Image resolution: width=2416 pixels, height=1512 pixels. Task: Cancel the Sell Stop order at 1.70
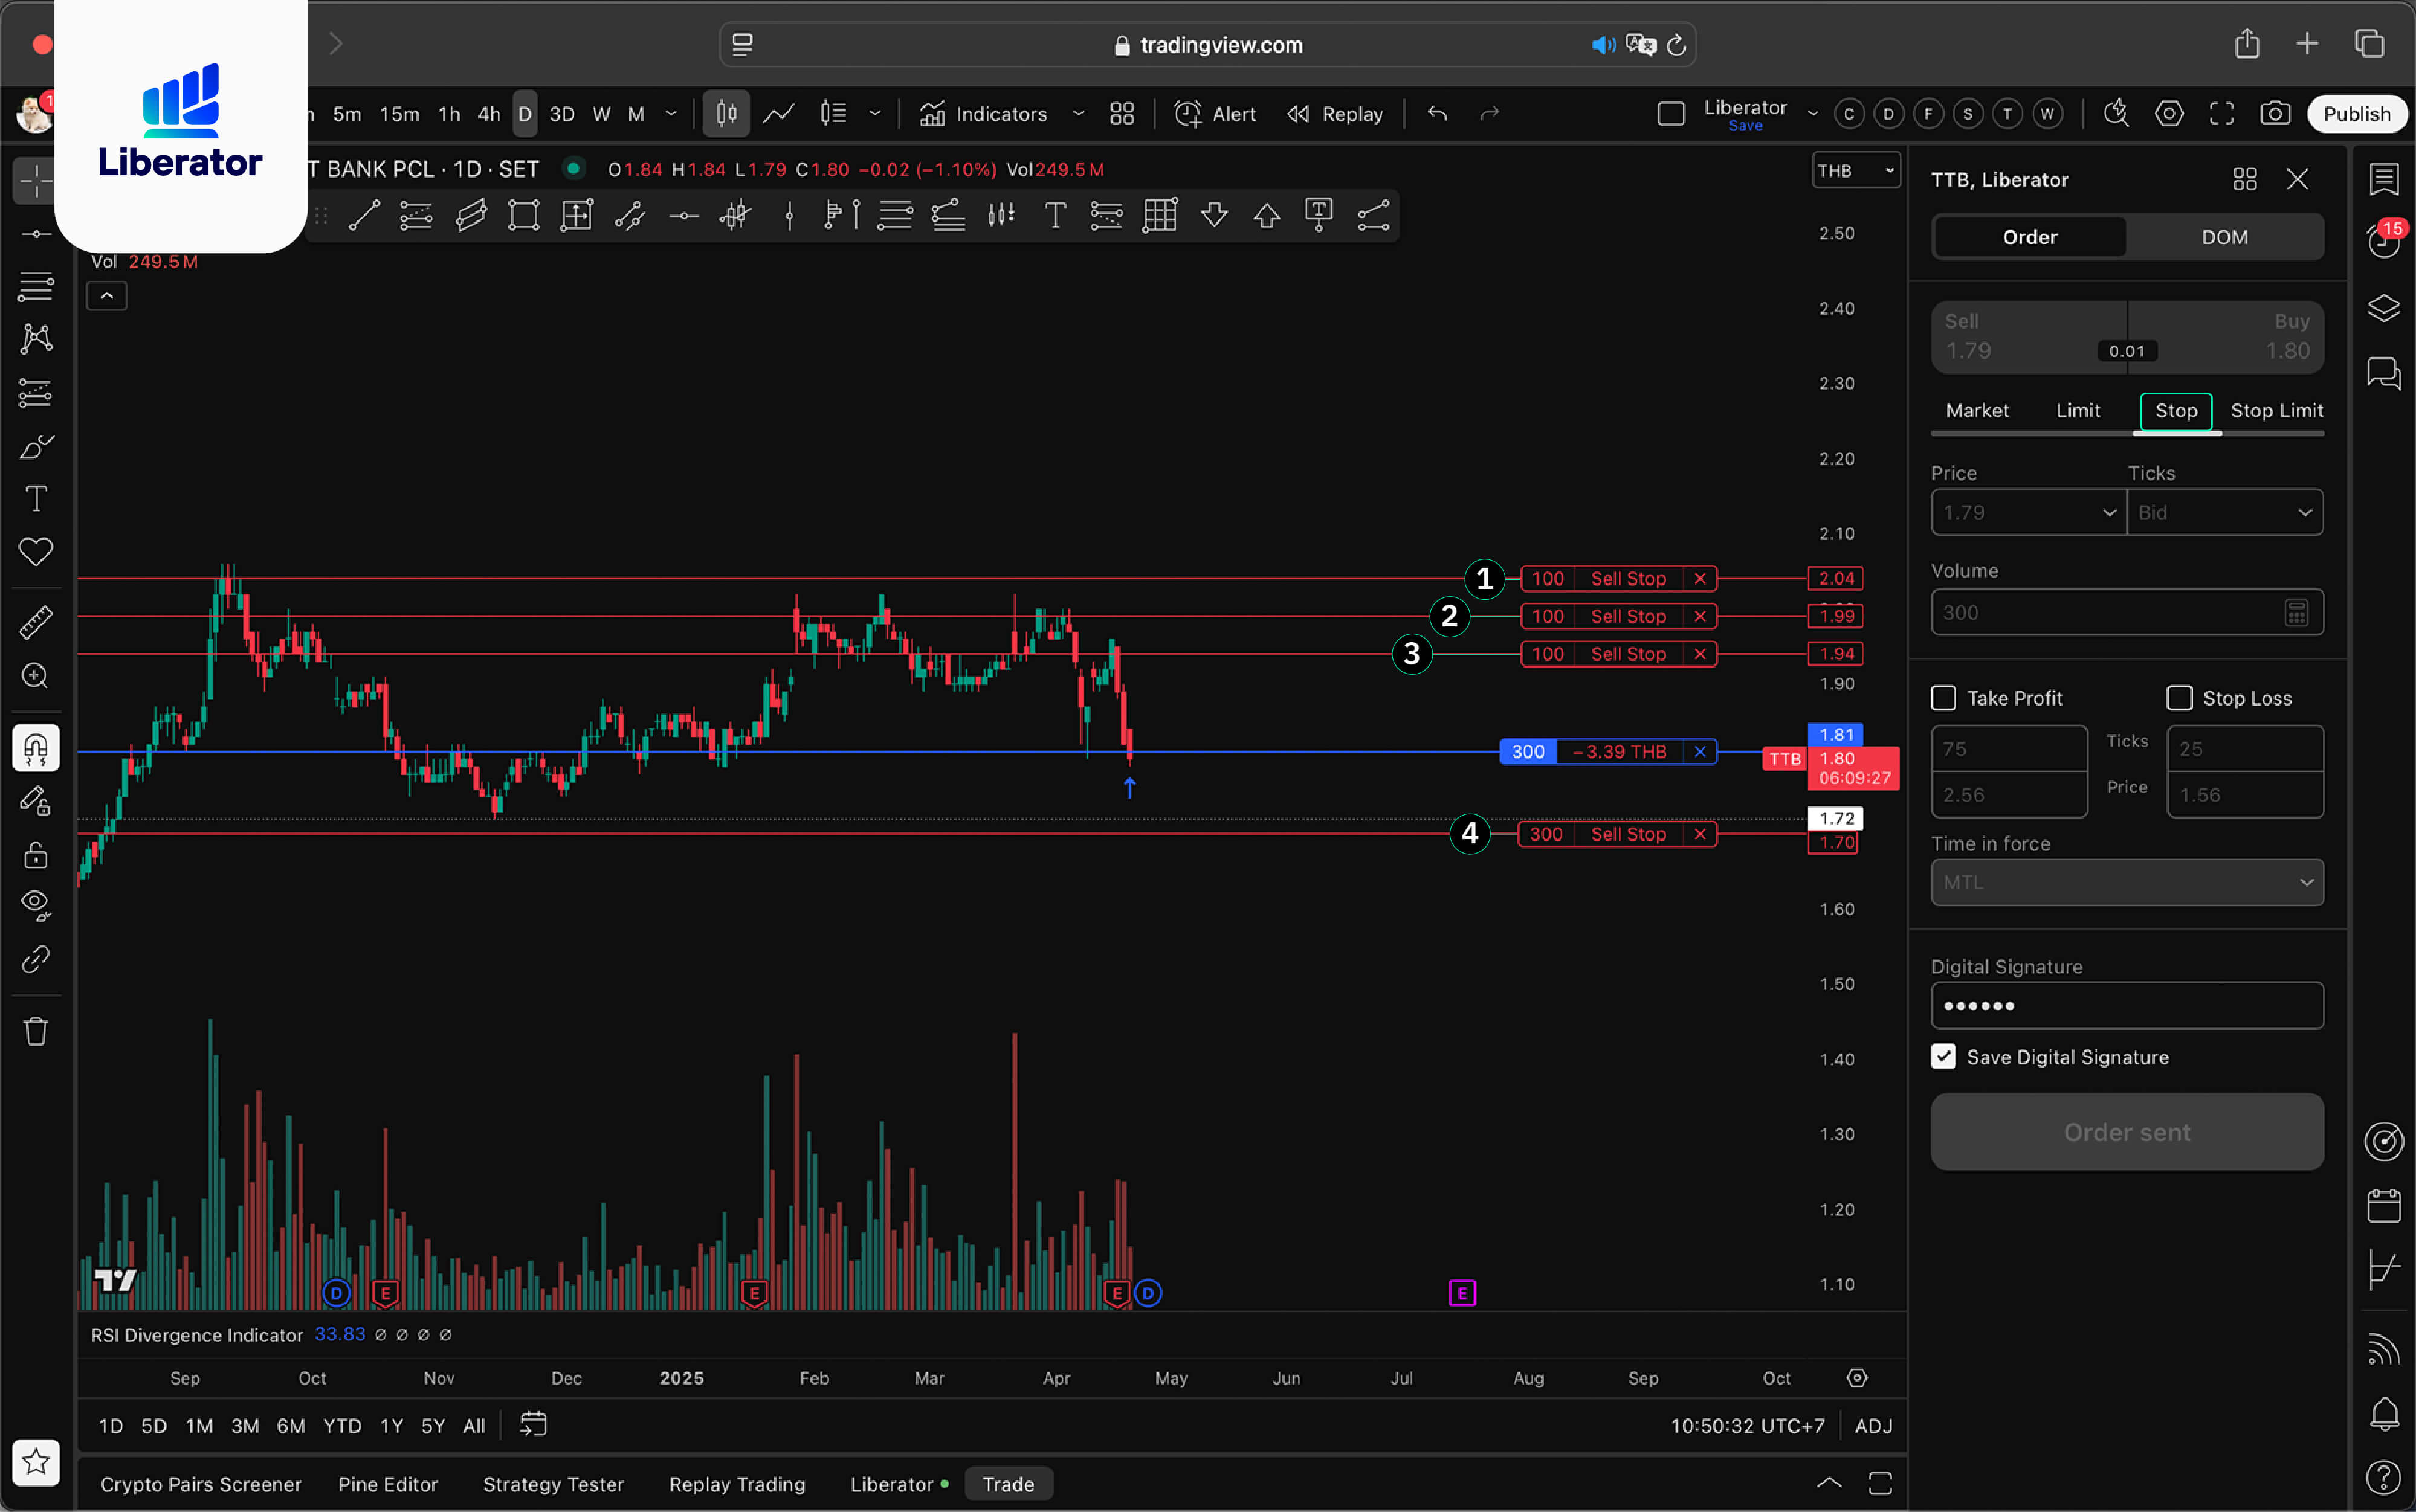1700,834
